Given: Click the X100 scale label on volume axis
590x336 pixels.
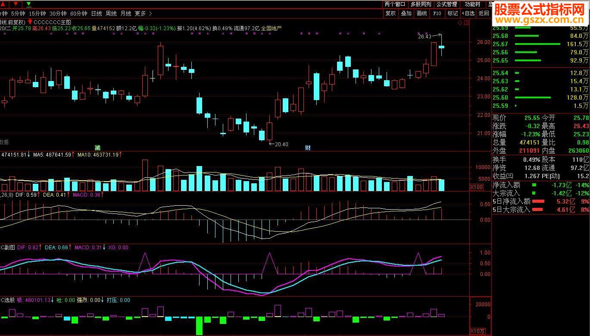Looking at the screenshot, I should pyautogui.click(x=476, y=187).
